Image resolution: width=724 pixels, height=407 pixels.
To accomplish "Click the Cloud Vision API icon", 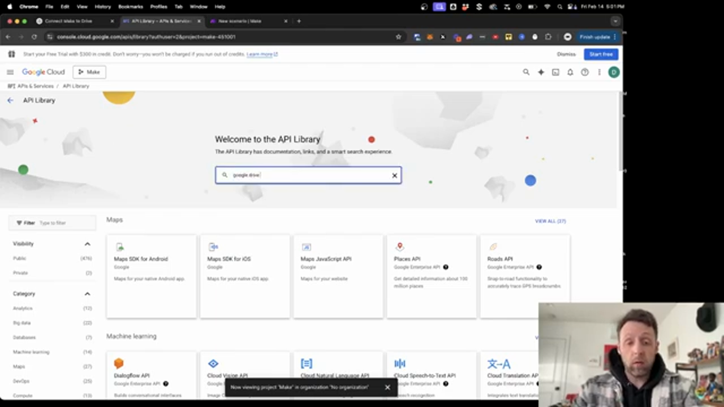I will tap(213, 363).
